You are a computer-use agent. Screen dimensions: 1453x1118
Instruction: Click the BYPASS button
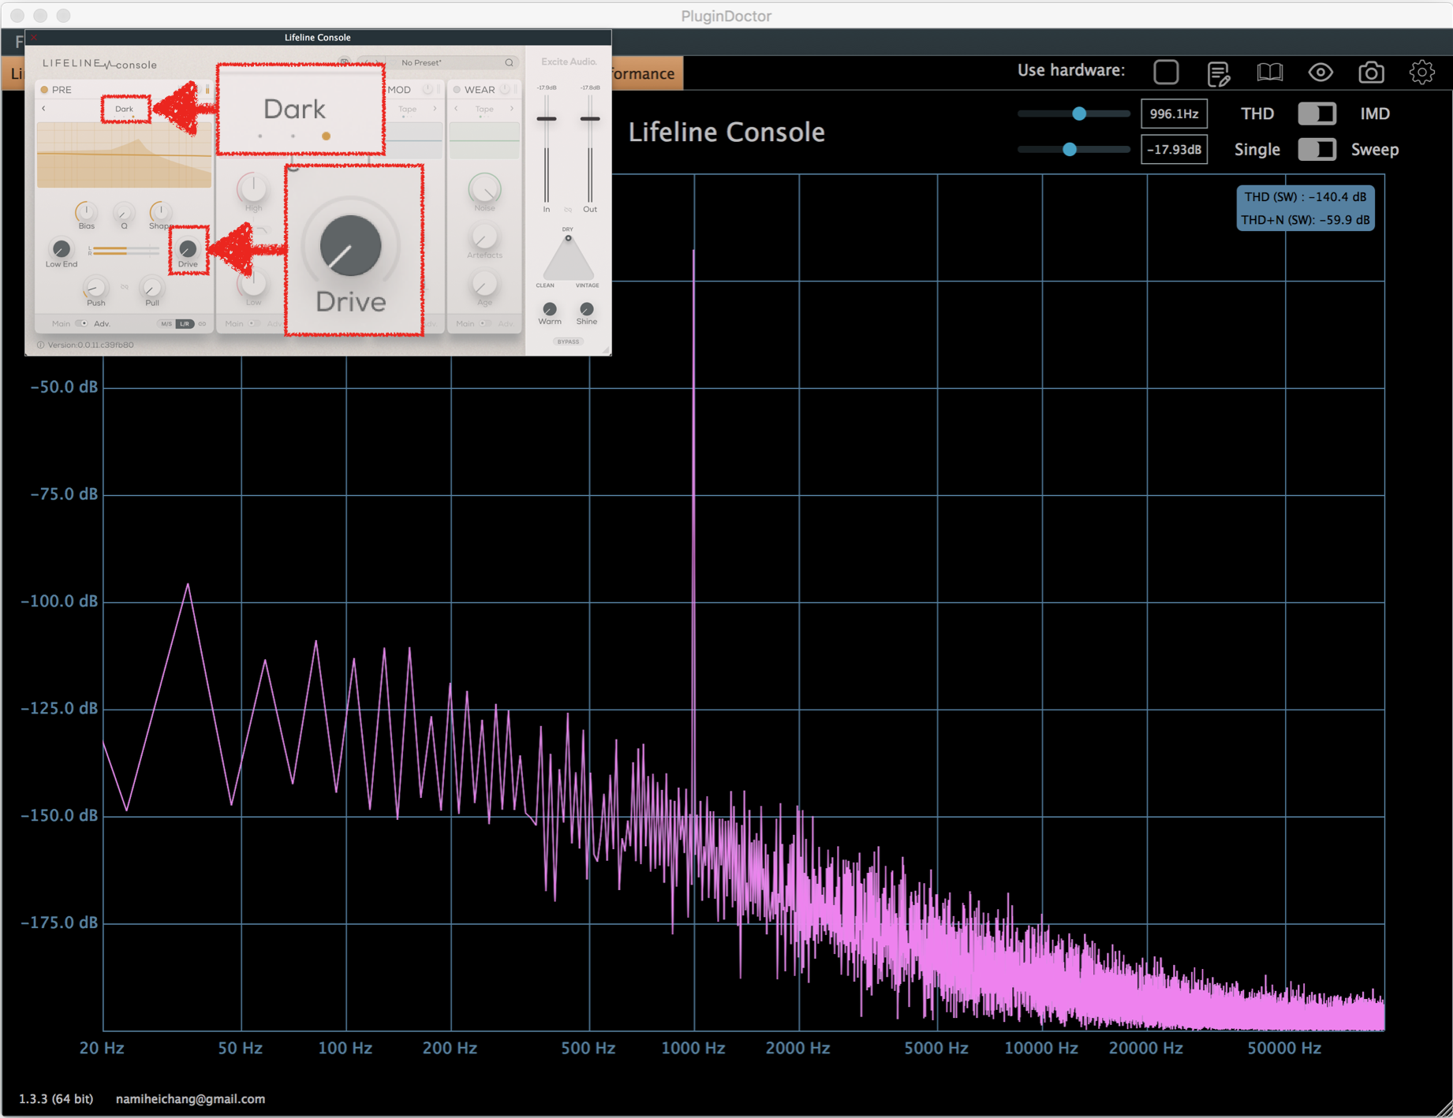(x=568, y=341)
